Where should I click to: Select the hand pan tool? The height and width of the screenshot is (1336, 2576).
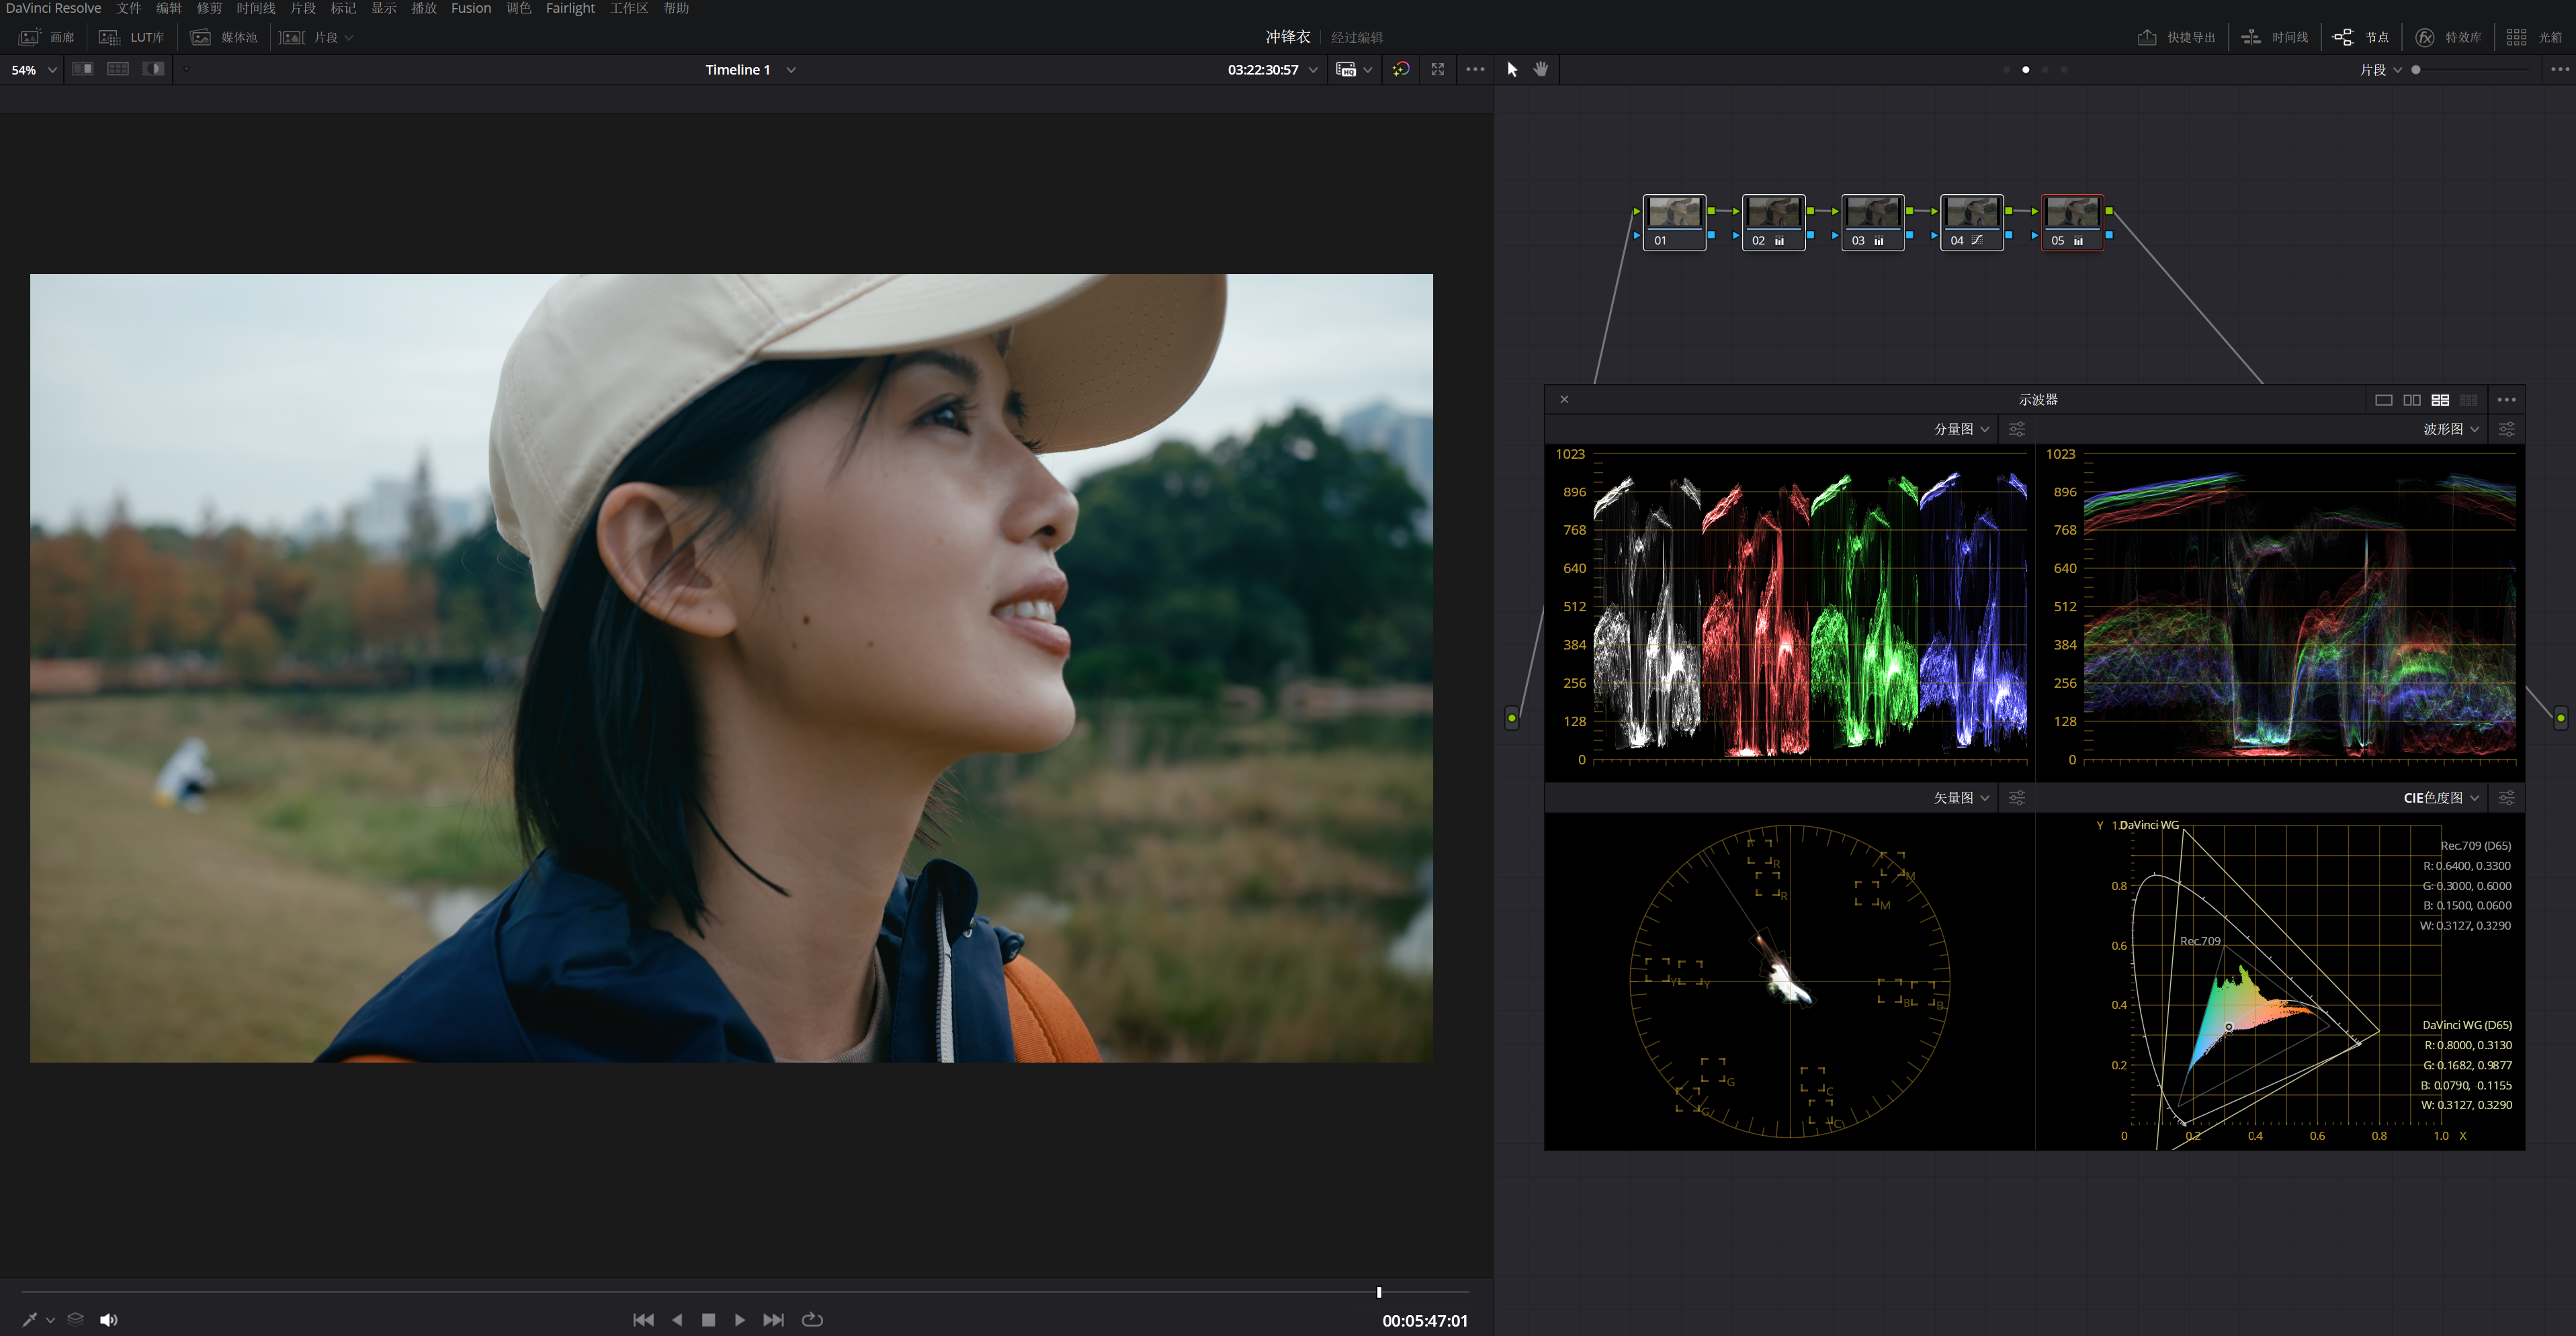click(x=1541, y=69)
